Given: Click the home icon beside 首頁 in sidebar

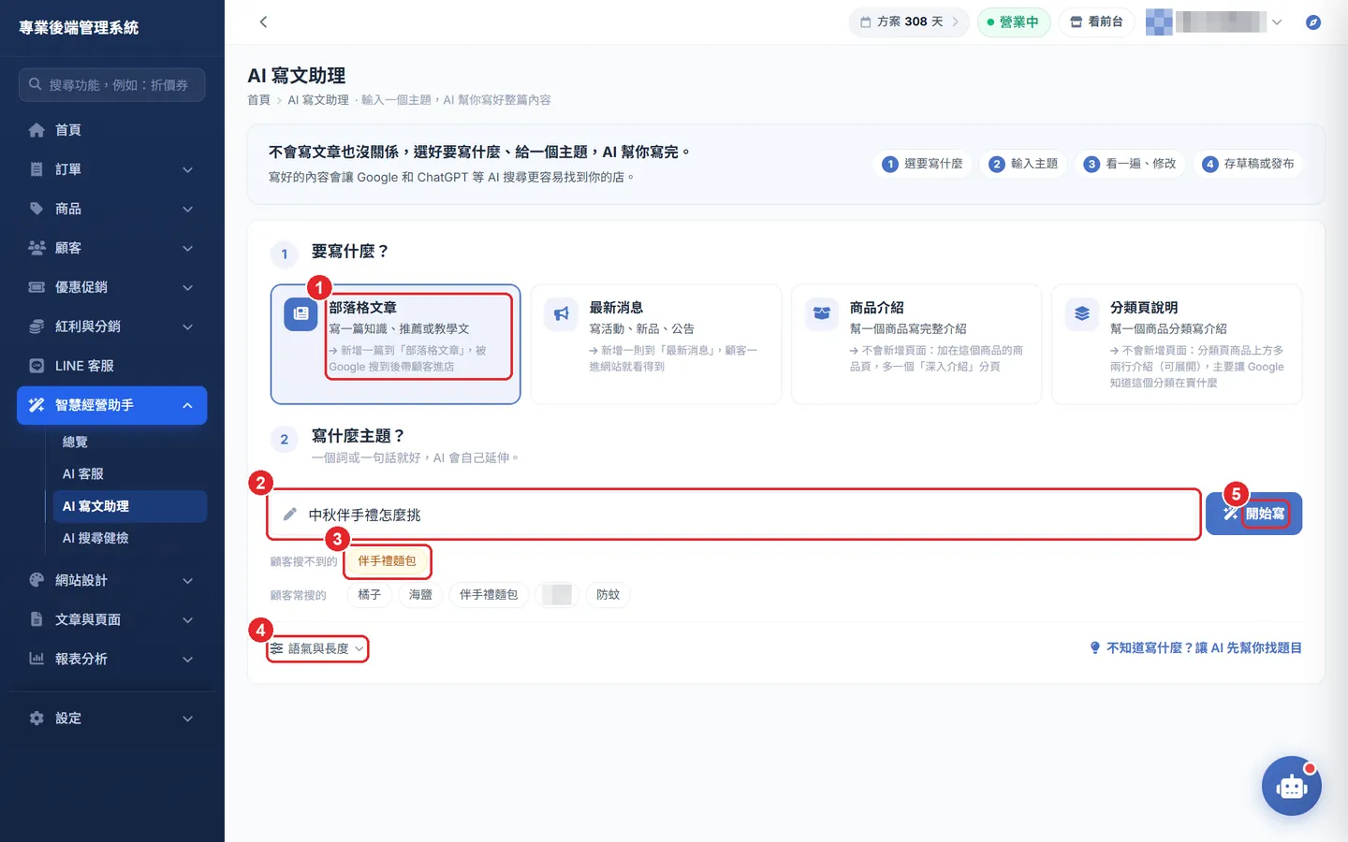Looking at the screenshot, I should [x=37, y=130].
